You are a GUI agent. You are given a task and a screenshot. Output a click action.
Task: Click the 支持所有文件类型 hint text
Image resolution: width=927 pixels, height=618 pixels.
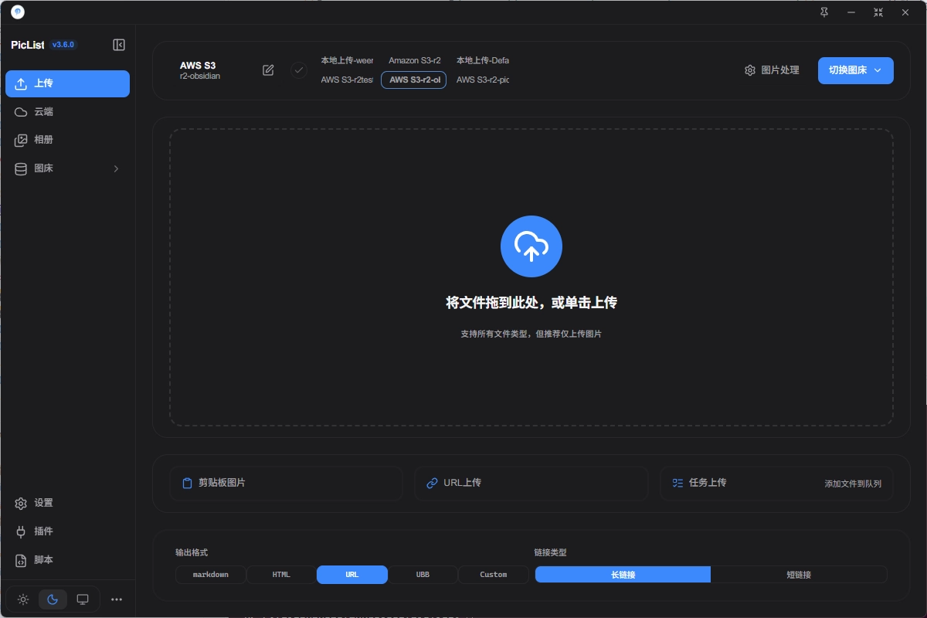tap(531, 334)
